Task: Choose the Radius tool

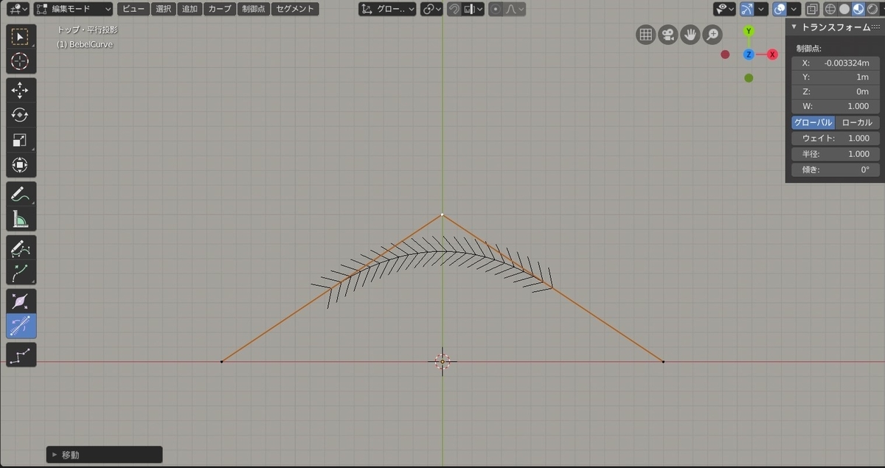Action: tap(21, 301)
